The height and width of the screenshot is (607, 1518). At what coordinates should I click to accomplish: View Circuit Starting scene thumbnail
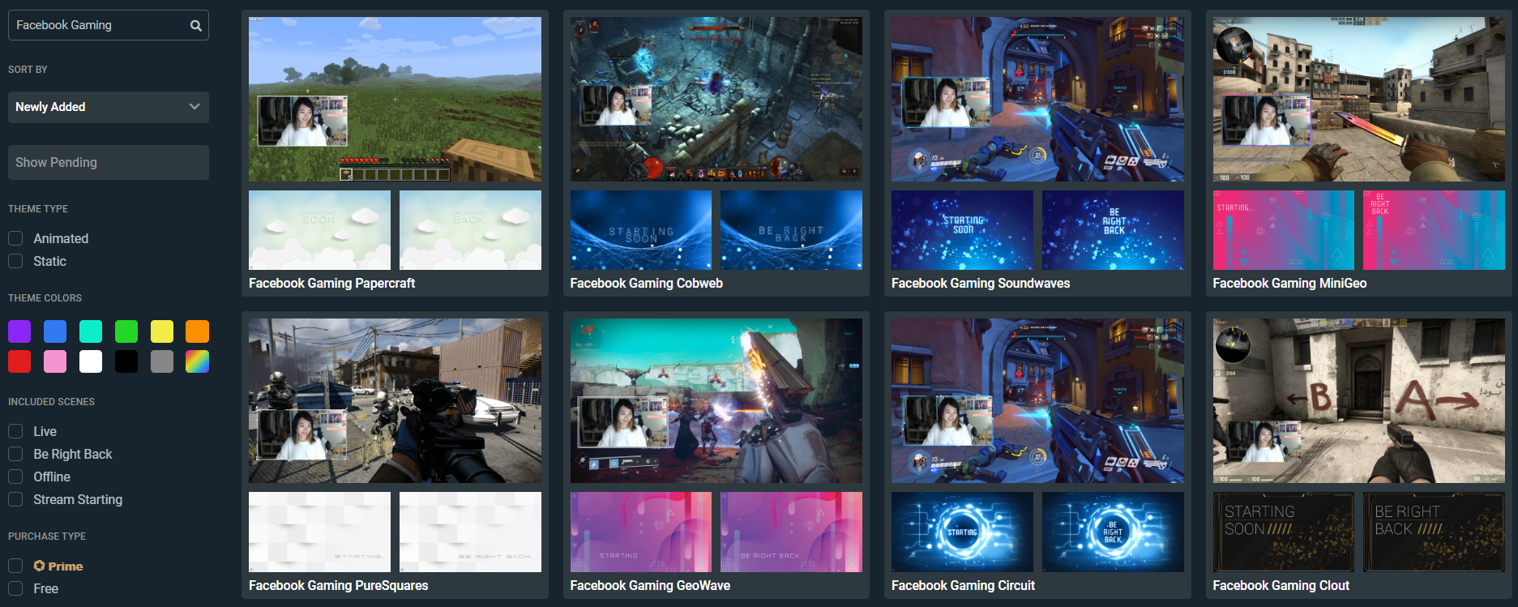pyautogui.click(x=962, y=532)
